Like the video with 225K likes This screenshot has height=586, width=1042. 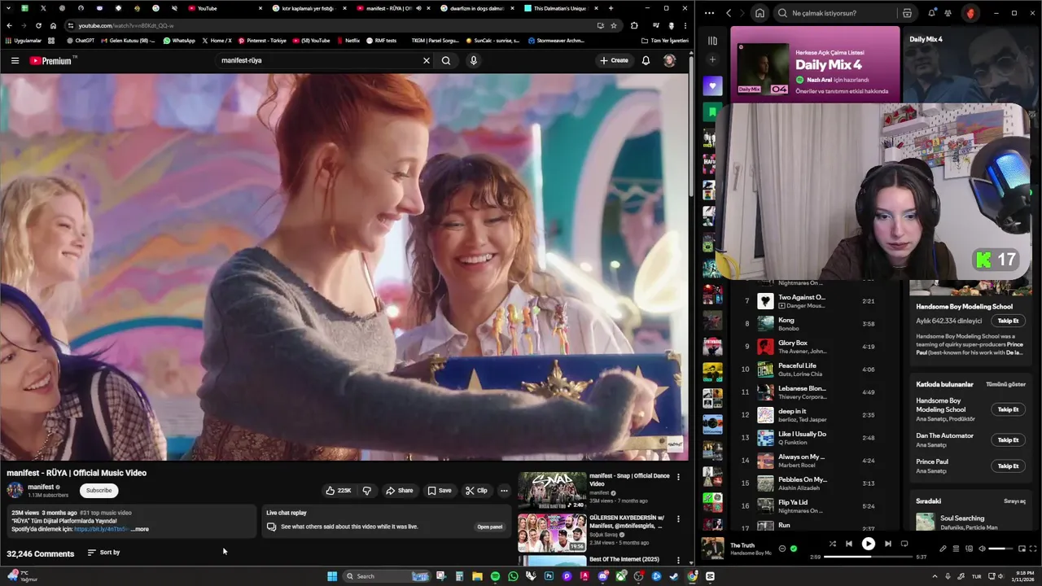point(339,491)
